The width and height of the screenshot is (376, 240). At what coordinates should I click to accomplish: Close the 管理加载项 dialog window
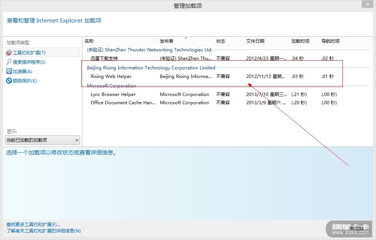(x=368, y=4)
